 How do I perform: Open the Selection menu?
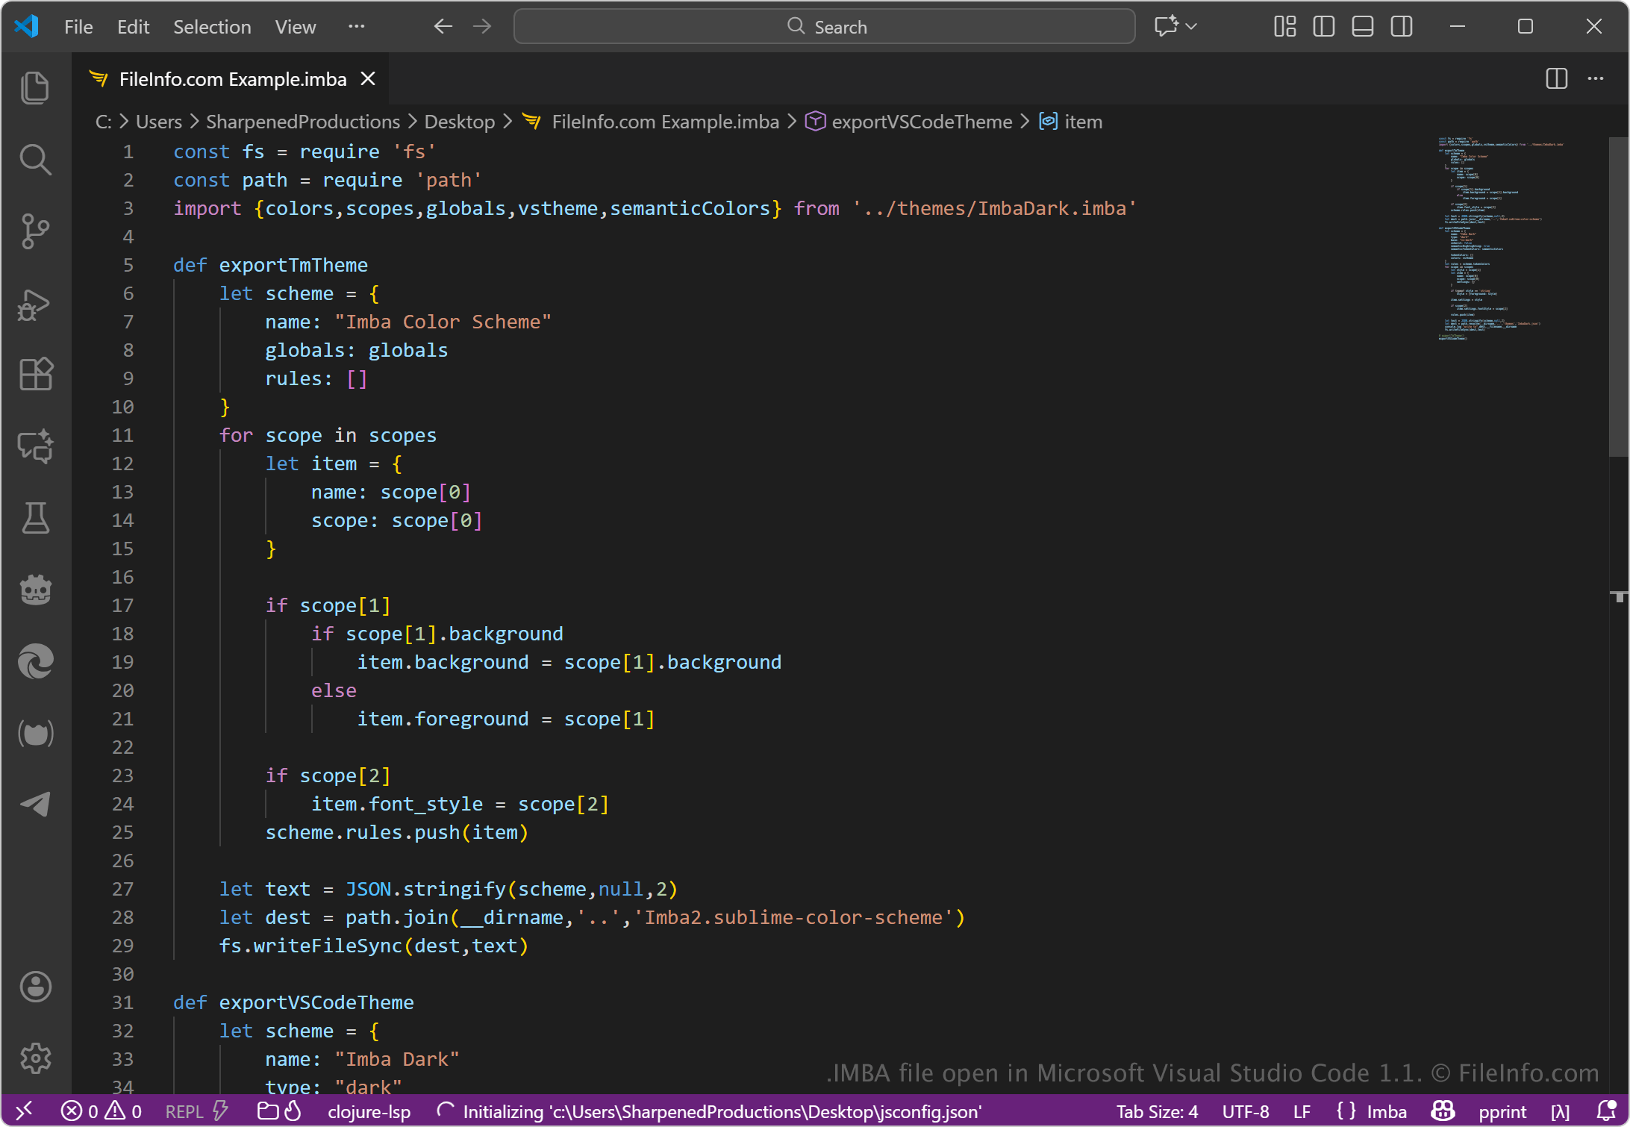click(x=212, y=27)
